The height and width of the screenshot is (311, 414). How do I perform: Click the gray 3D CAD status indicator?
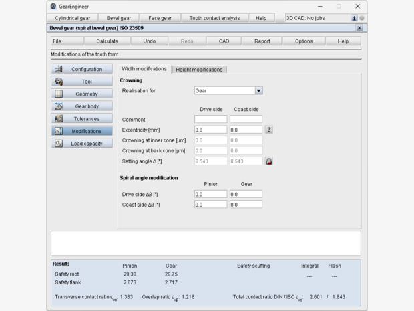[362, 18]
